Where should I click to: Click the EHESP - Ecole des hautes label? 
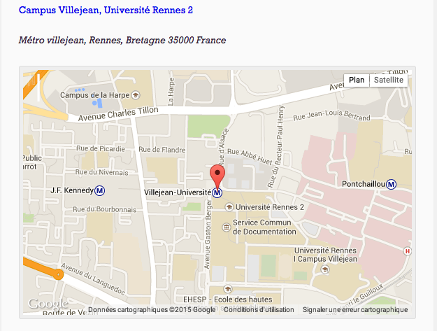point(228,300)
